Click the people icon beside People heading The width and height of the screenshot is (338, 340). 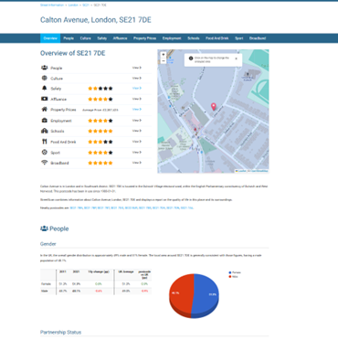44,228
